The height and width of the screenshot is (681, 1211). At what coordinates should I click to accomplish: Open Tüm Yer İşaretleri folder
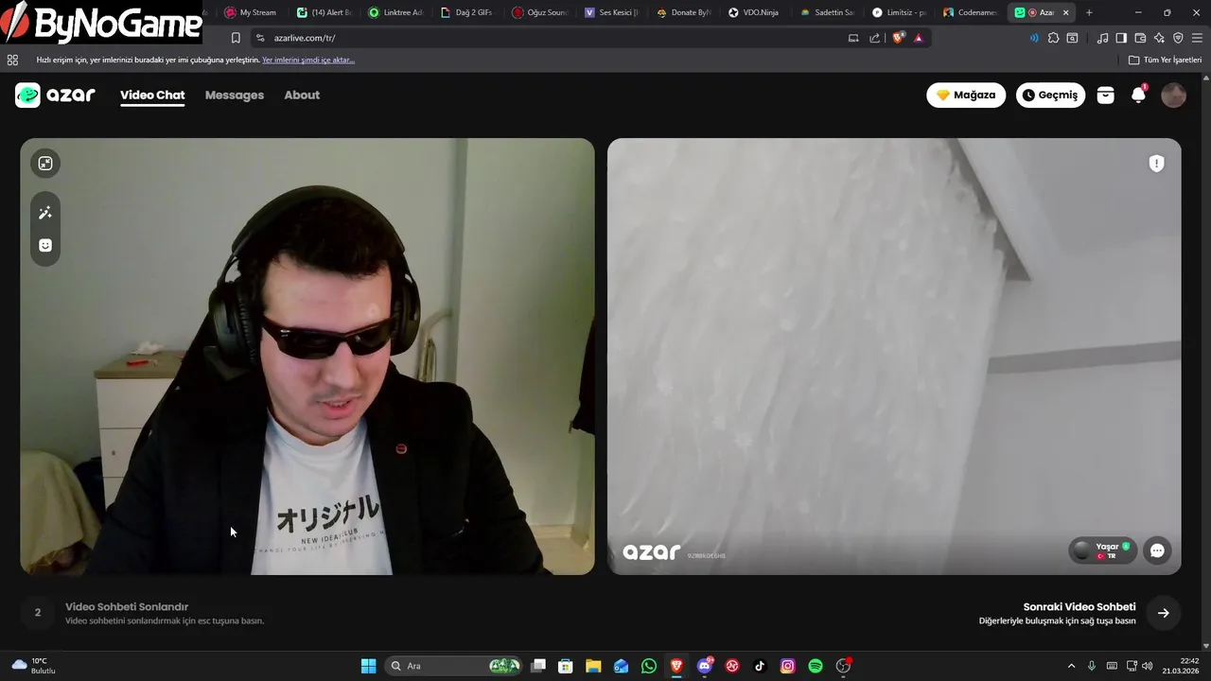[1165, 60]
